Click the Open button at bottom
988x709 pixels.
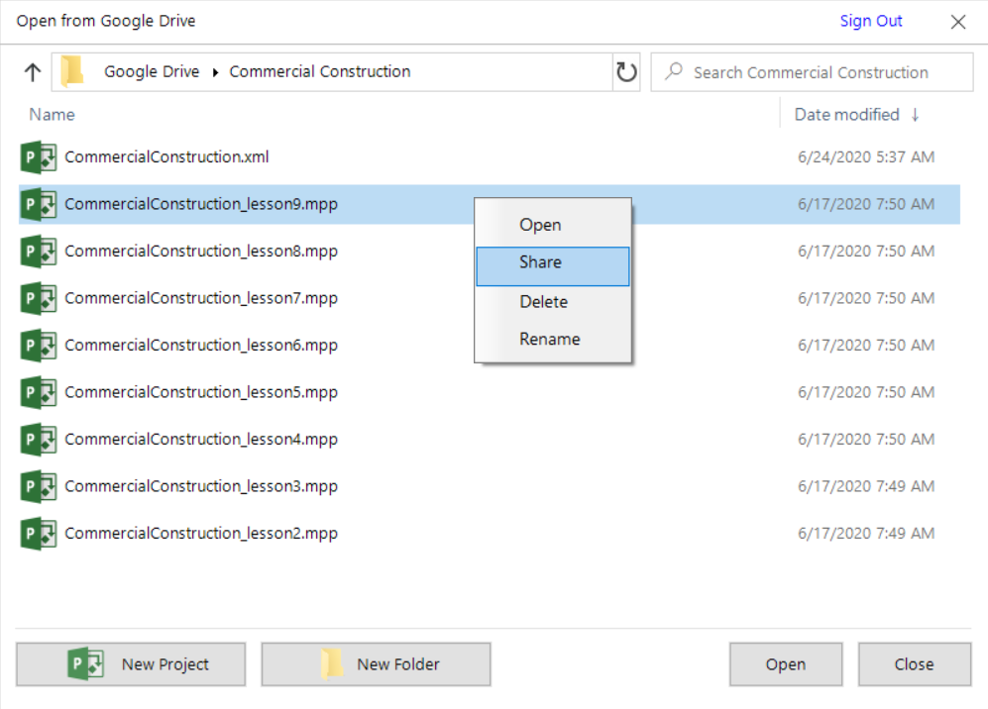(786, 664)
